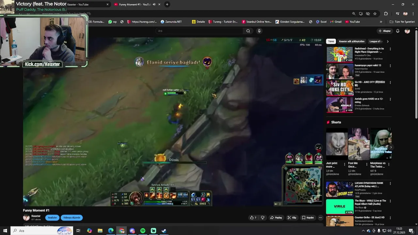Image resolution: width=418 pixels, height=235 pixels.
Task: Click the Paylaş share button
Action: point(276,218)
